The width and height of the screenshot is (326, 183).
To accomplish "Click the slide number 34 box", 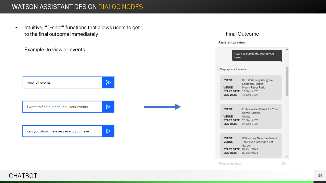I will coord(320,176).
